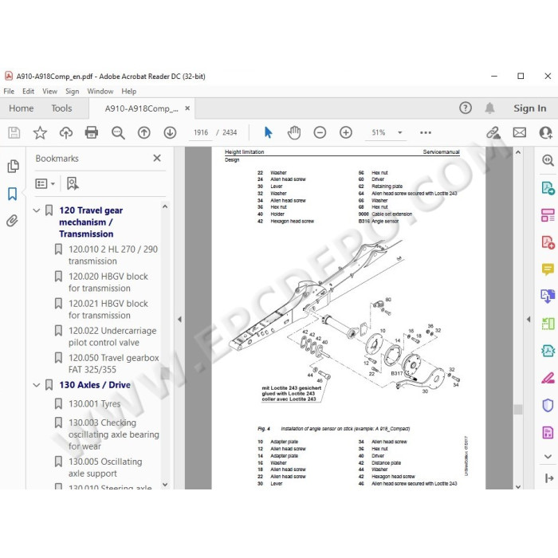Go to previous page arrow icon
Image resolution: width=558 pixels, height=558 pixels.
pos(143,133)
